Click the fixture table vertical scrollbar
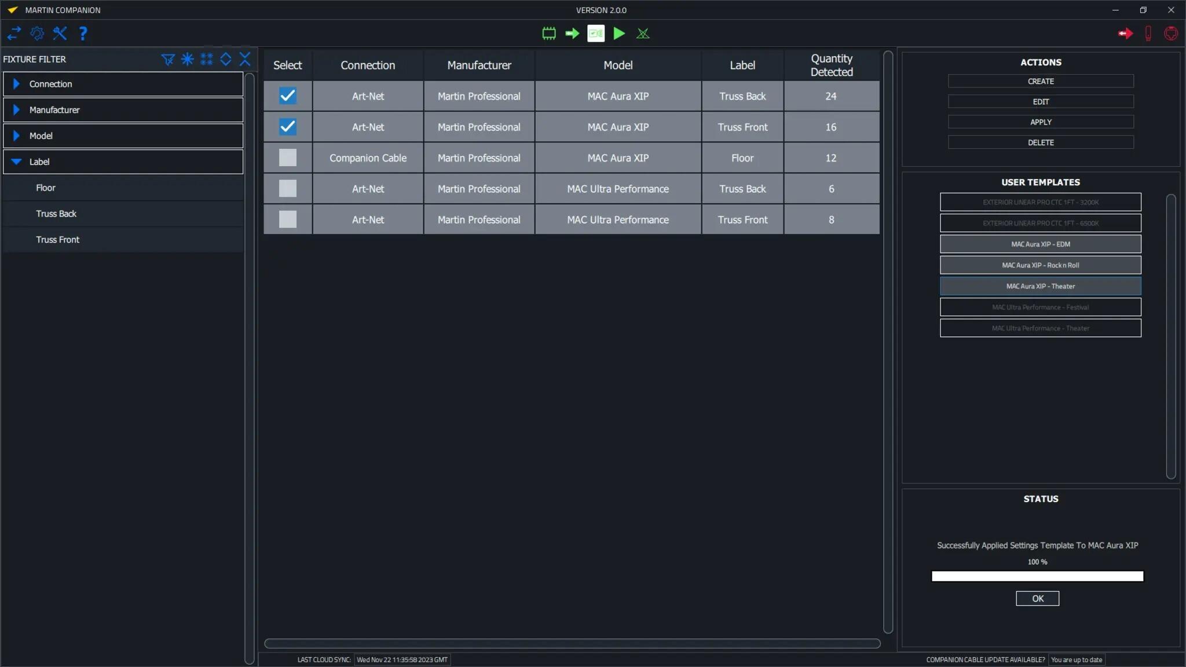Image resolution: width=1186 pixels, height=667 pixels. coord(888,342)
